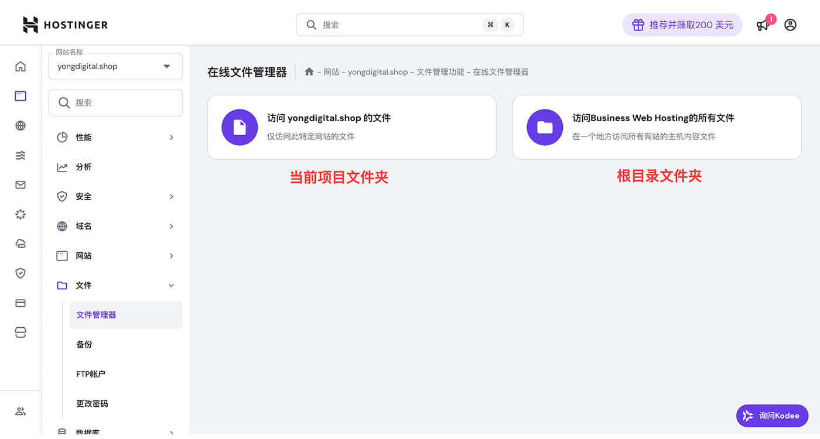Open the envelope Email icon in left rail
The width and height of the screenshot is (820, 439).
20,184
